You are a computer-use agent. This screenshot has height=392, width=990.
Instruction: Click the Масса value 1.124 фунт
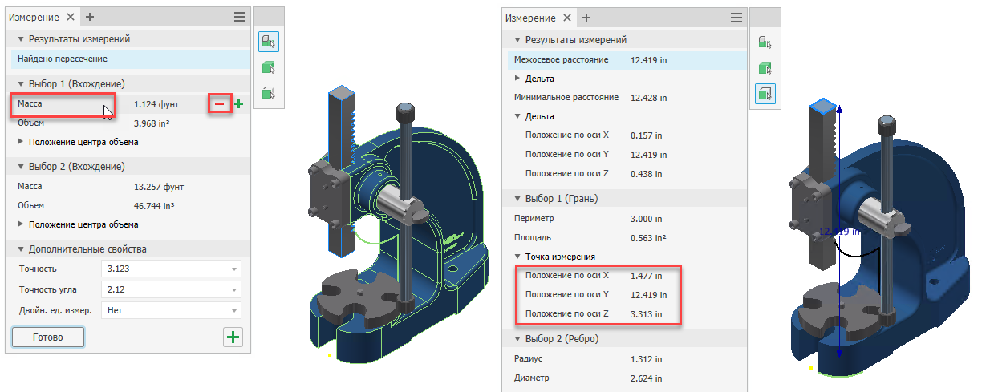click(157, 104)
